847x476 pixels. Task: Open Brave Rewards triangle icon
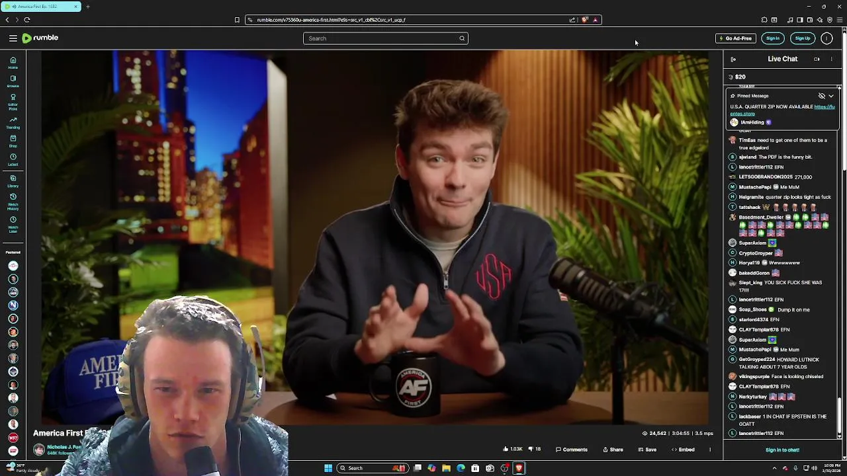coord(595,20)
